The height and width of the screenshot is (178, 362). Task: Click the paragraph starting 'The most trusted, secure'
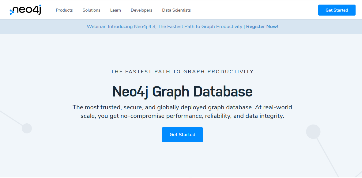coord(183,111)
